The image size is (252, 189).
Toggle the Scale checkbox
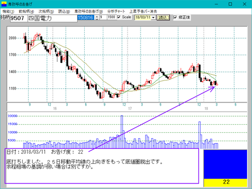click(119, 17)
